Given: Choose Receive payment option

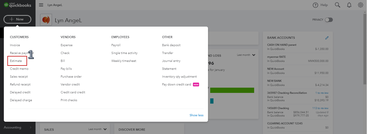Looking at the screenshot, I should pos(22,53).
